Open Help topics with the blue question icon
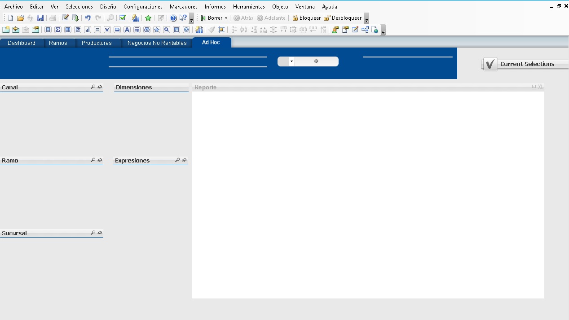The image size is (569, 320). pos(173,18)
